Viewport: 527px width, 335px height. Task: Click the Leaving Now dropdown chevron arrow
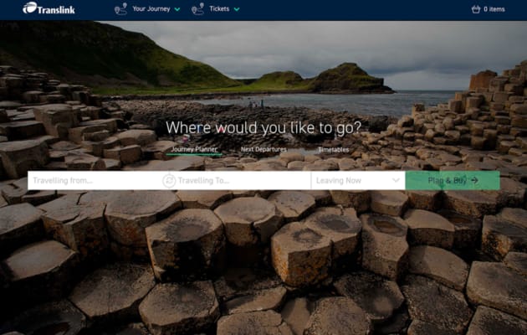coord(396,180)
